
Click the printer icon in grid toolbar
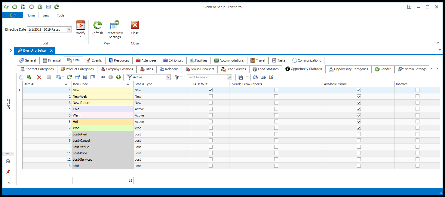[x=263, y=77]
